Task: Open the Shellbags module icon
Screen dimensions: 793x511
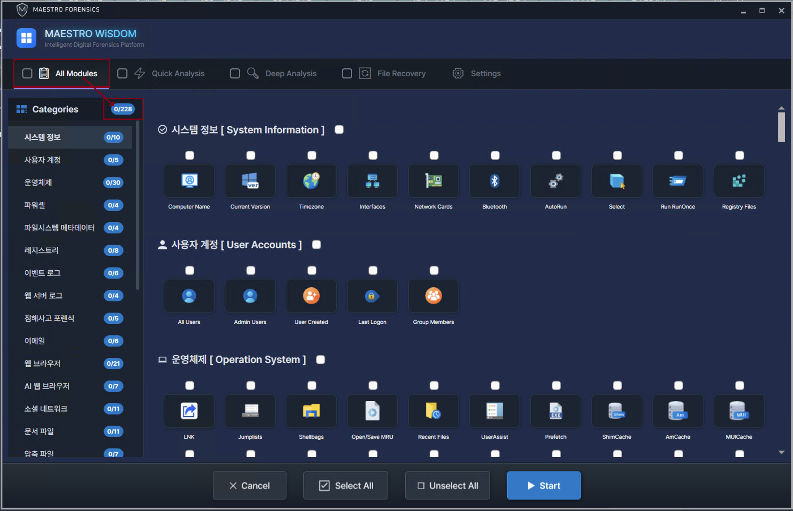Action: [311, 411]
